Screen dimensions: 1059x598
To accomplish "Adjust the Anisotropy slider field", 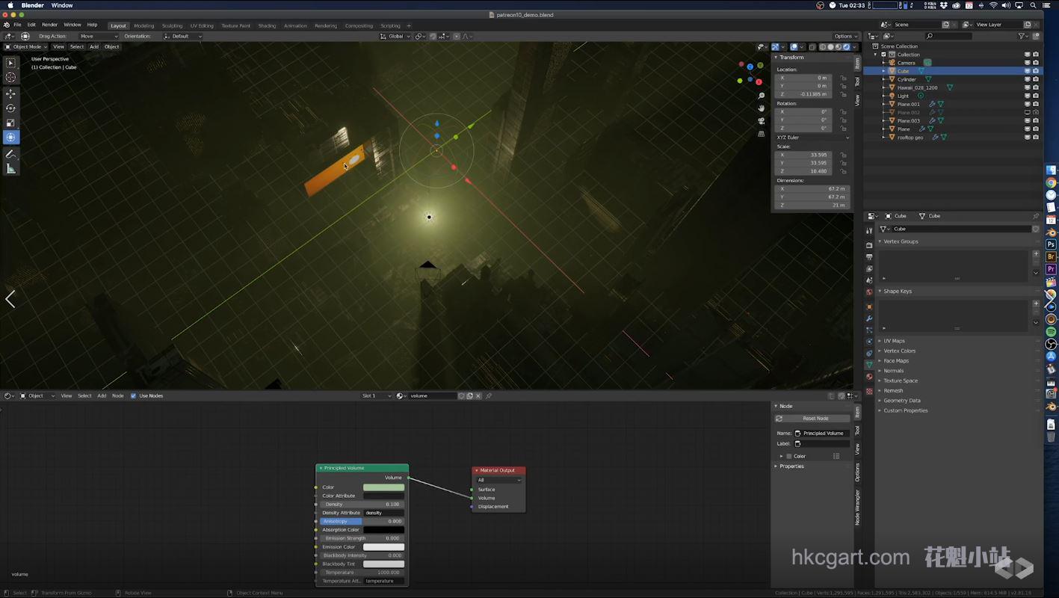I will click(361, 521).
